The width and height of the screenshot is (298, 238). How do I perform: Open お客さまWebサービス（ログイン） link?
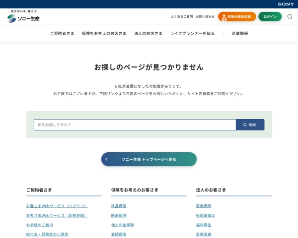57,206
